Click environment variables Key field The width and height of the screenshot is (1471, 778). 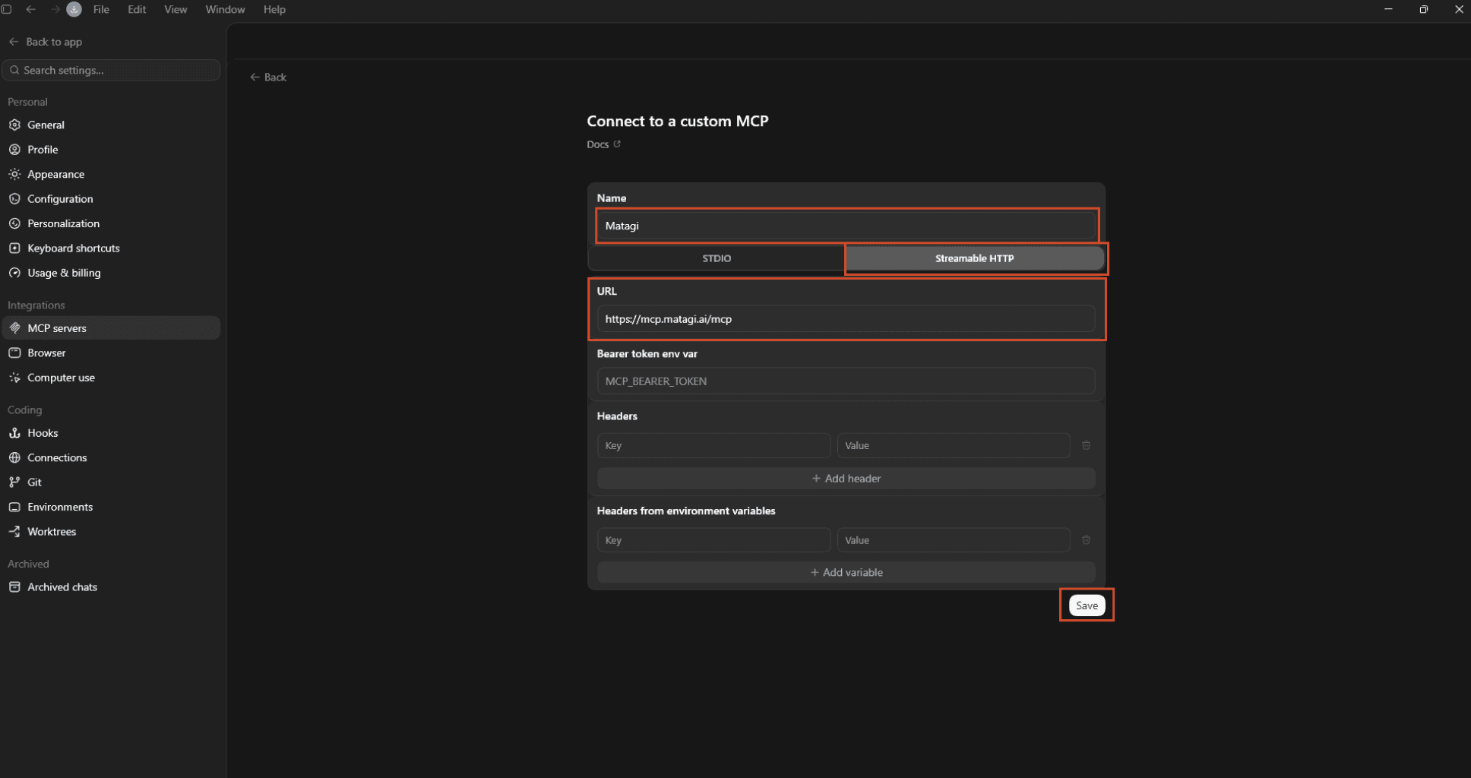tap(713, 540)
